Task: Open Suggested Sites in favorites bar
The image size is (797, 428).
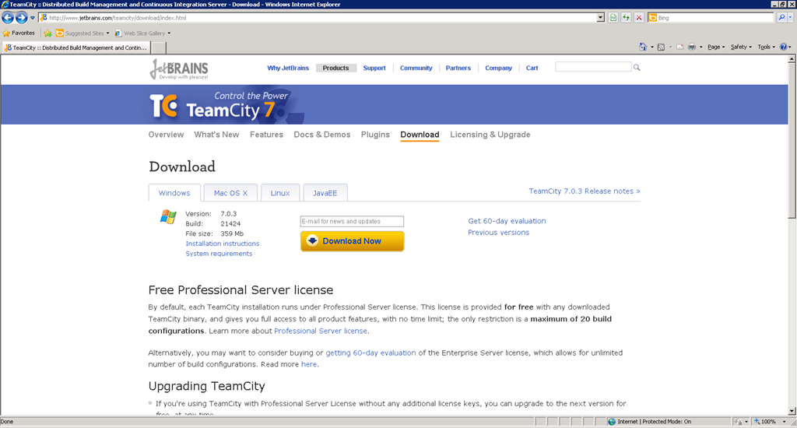Action: pyautogui.click(x=83, y=33)
